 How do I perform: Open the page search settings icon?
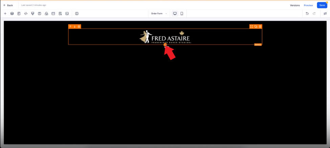pos(60,13)
